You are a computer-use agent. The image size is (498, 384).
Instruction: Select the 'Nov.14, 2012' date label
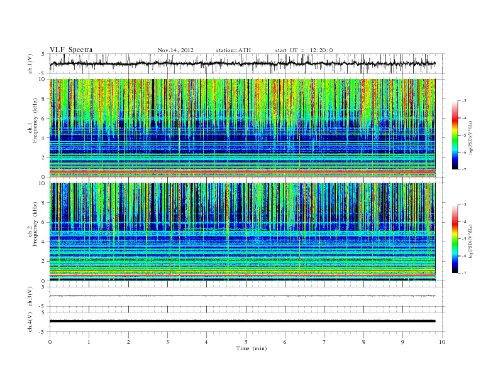tap(175, 50)
